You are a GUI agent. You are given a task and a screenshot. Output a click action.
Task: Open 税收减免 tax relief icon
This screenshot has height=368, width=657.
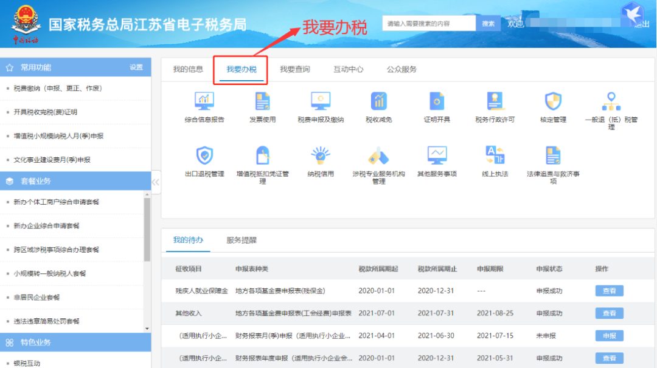[379, 101]
